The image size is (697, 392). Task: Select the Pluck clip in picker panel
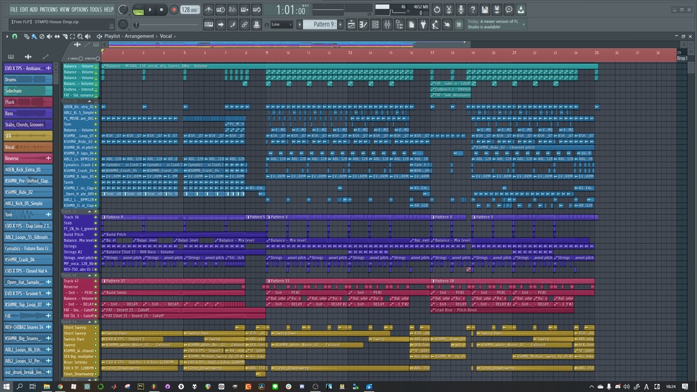pyautogui.click(x=28, y=102)
